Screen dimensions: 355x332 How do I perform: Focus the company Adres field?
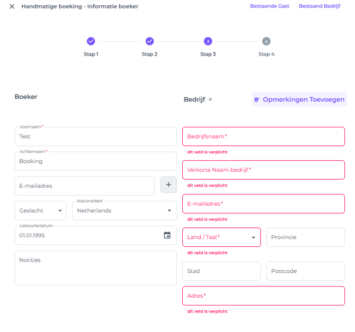click(263, 296)
